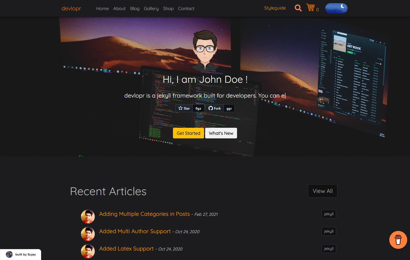This screenshot has height=260, width=410.
Task: Click the 'built by Sujay' badge
Action: (x=21, y=254)
